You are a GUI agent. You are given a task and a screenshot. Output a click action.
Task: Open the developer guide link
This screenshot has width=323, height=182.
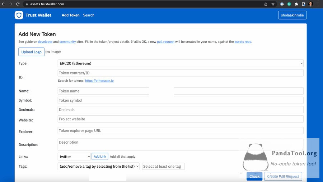[45, 42]
